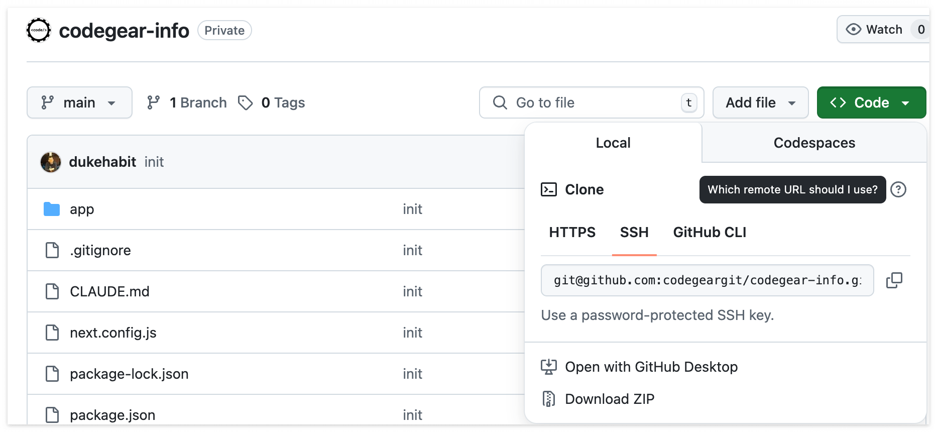Open the dukehabit author link
Viewport: 937px width, 432px height.
(102, 162)
